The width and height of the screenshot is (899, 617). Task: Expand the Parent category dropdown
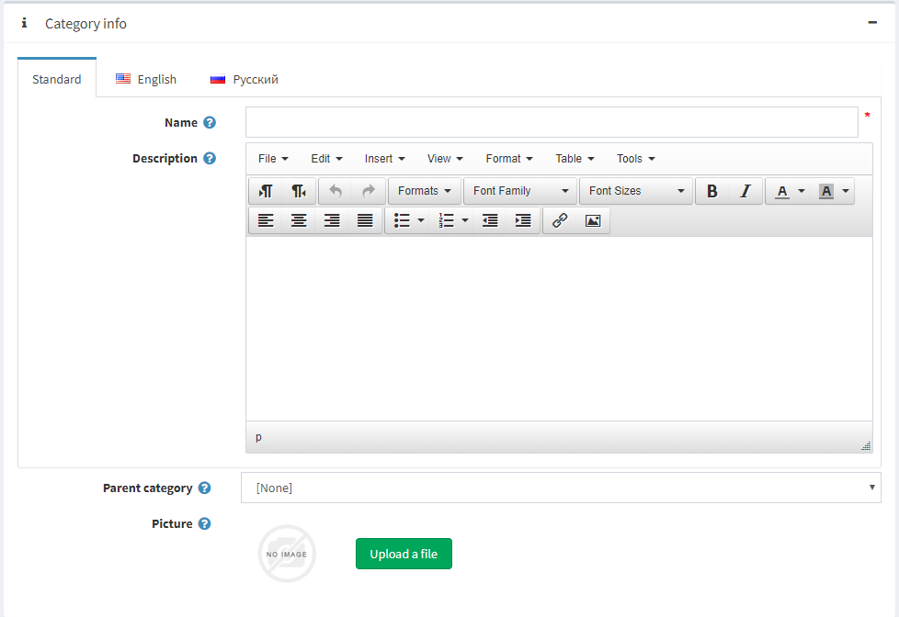pyautogui.click(x=561, y=488)
